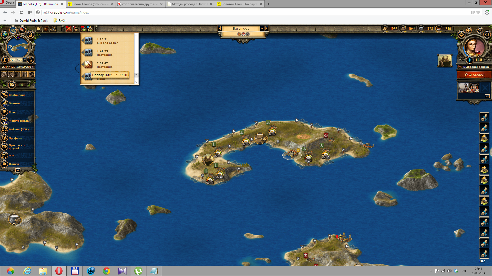Open the W wiki icon
Screen dimensions: 492x276
[479, 30]
